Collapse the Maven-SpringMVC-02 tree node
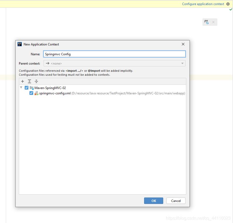The height and width of the screenshot is (223, 233). [21, 88]
